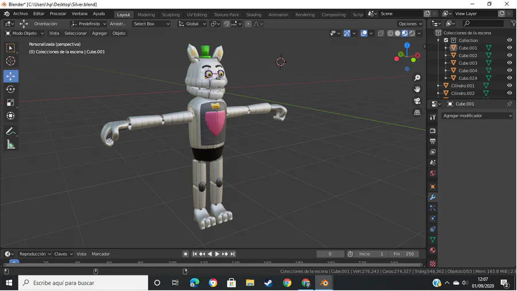Open the Agregar menu in viewport header

pyautogui.click(x=99, y=33)
